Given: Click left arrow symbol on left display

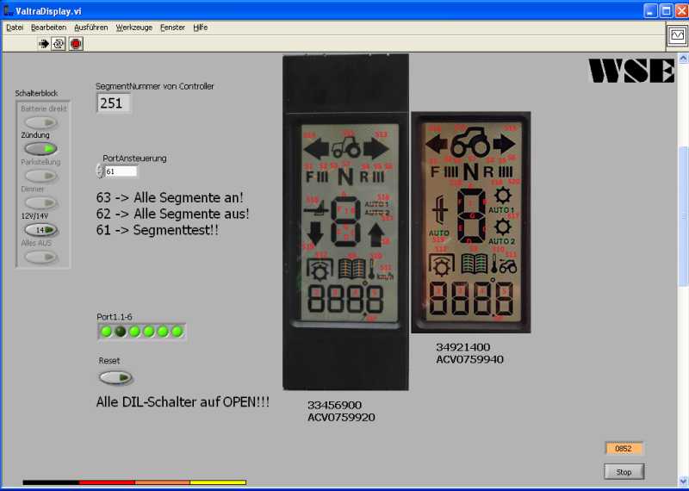Looking at the screenshot, I should point(316,149).
